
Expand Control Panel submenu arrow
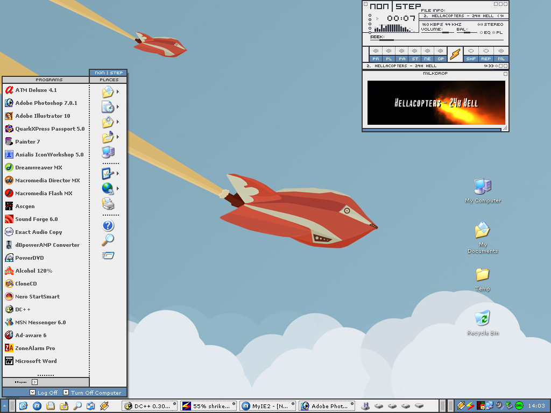(x=118, y=174)
